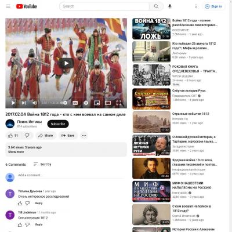
Task: Click Add a comment field
Action: [71, 175]
